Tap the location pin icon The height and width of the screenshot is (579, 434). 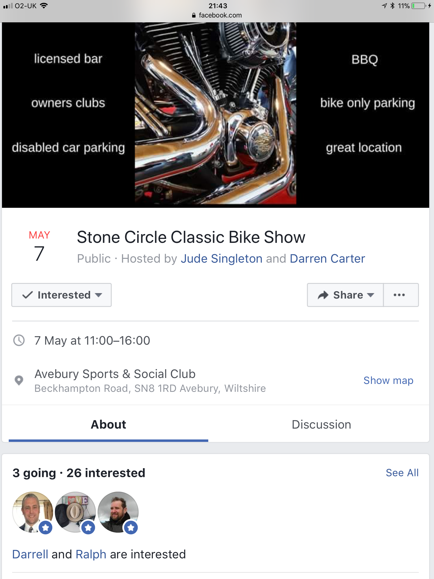(x=19, y=380)
